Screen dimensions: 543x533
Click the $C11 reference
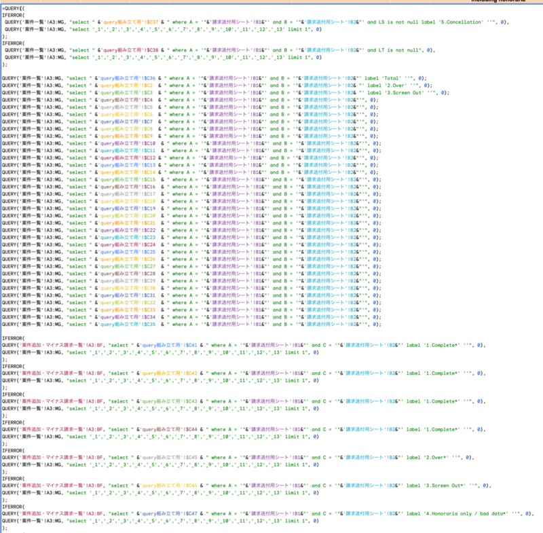click(148, 151)
